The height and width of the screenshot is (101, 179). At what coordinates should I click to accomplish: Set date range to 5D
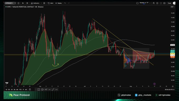click(x=9, y=90)
